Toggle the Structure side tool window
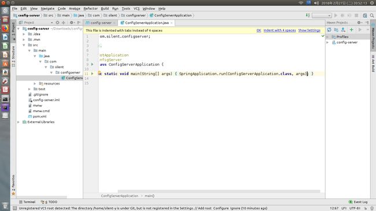The height and width of the screenshot is (211, 376). point(13,56)
